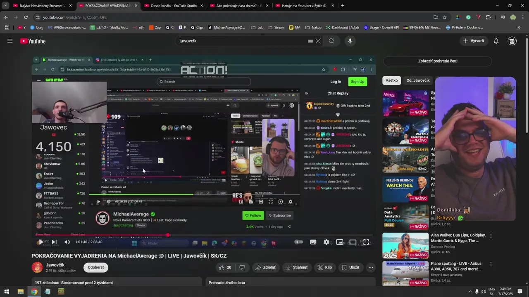Screen dimensions: 529x297
Task: Switch to Ako pokracuje nasa drama tab
Action: click(239, 6)
